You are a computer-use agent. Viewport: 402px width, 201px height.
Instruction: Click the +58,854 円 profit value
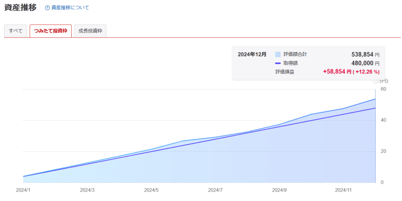[x=337, y=72]
